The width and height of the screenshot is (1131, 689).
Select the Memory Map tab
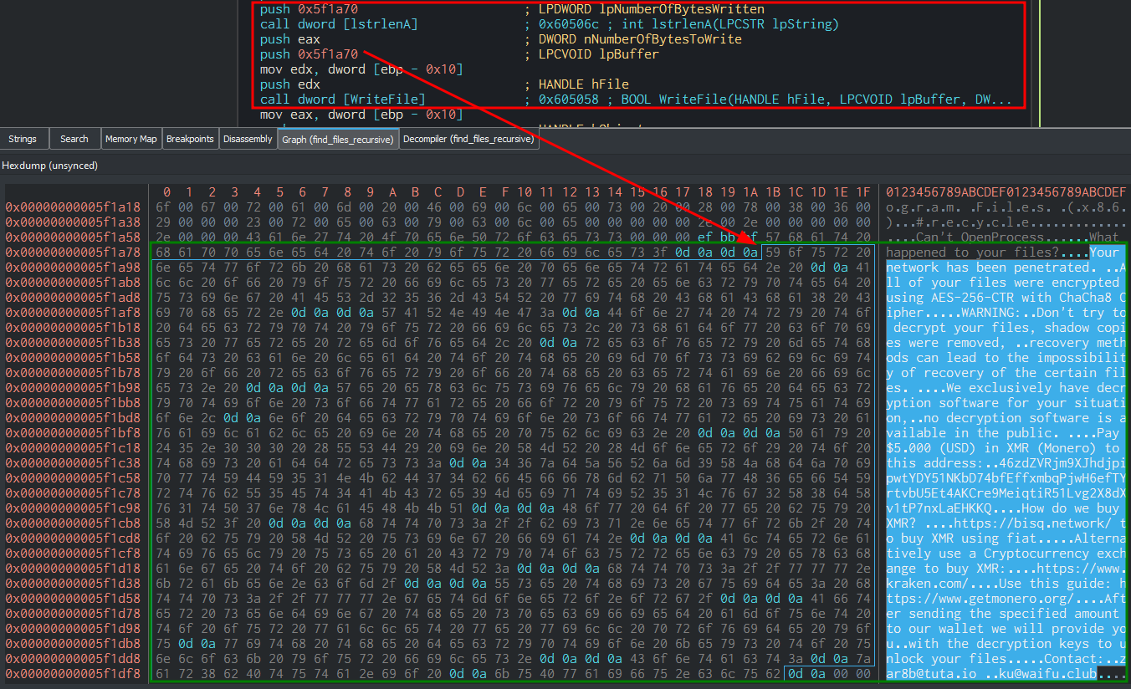click(x=130, y=139)
